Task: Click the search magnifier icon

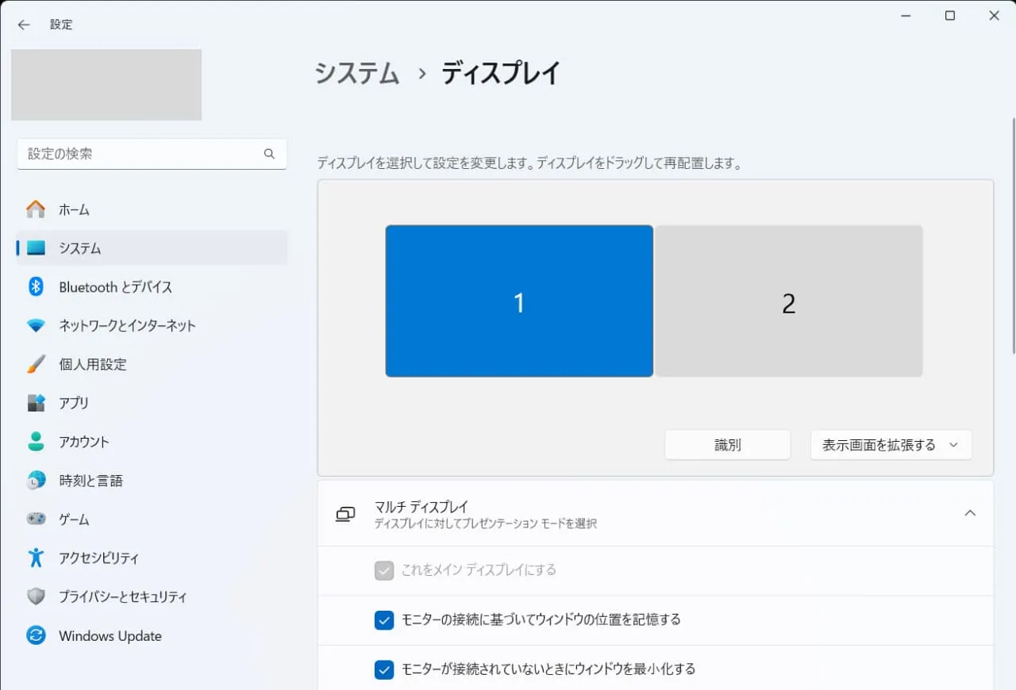Action: point(269,154)
